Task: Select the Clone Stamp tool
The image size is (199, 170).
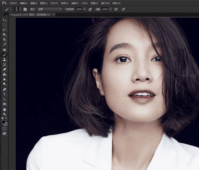Action: [x=4, y=60]
